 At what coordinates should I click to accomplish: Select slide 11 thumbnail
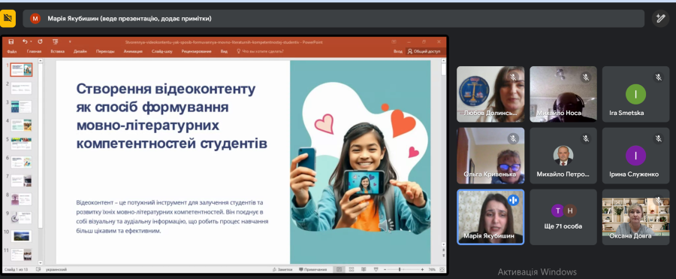point(21,254)
